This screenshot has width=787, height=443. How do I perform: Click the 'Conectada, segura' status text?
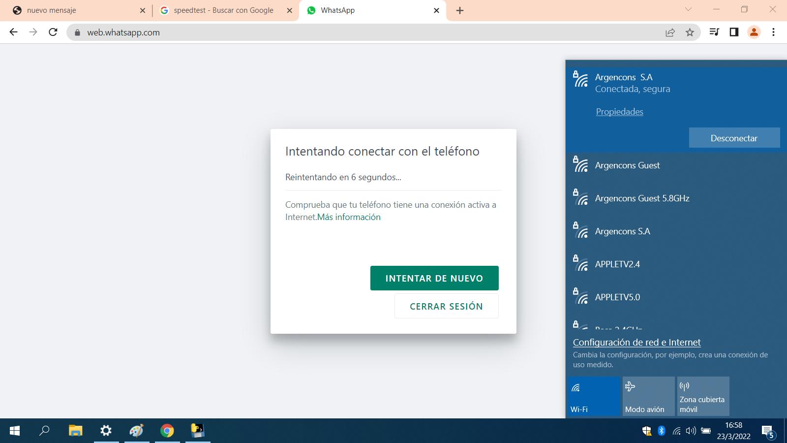click(x=633, y=89)
